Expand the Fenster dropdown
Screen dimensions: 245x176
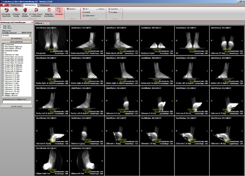pyautogui.click(x=72, y=9)
